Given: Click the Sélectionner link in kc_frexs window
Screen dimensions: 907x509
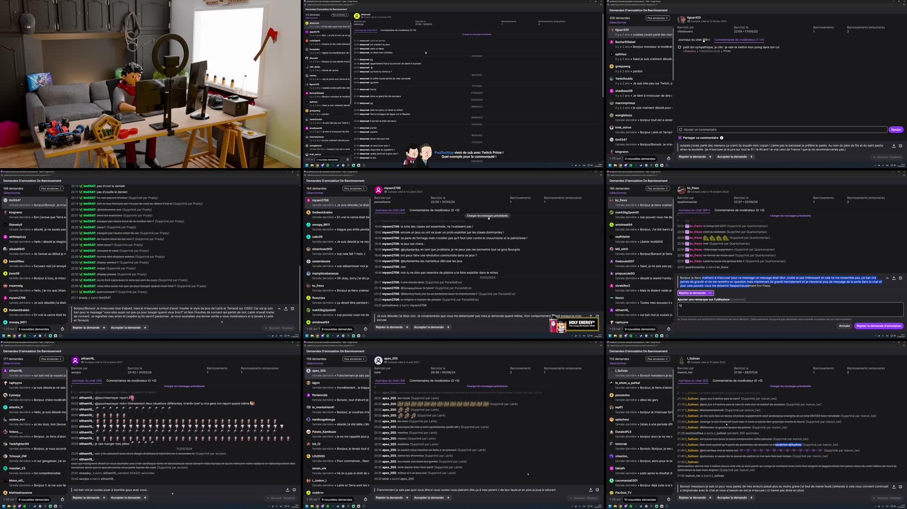Looking at the screenshot, I should tap(618, 193).
